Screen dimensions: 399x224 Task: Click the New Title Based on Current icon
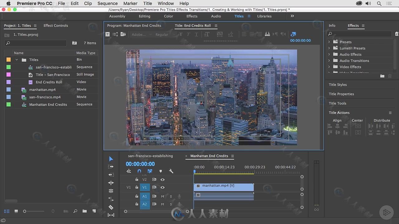[x=108, y=34]
